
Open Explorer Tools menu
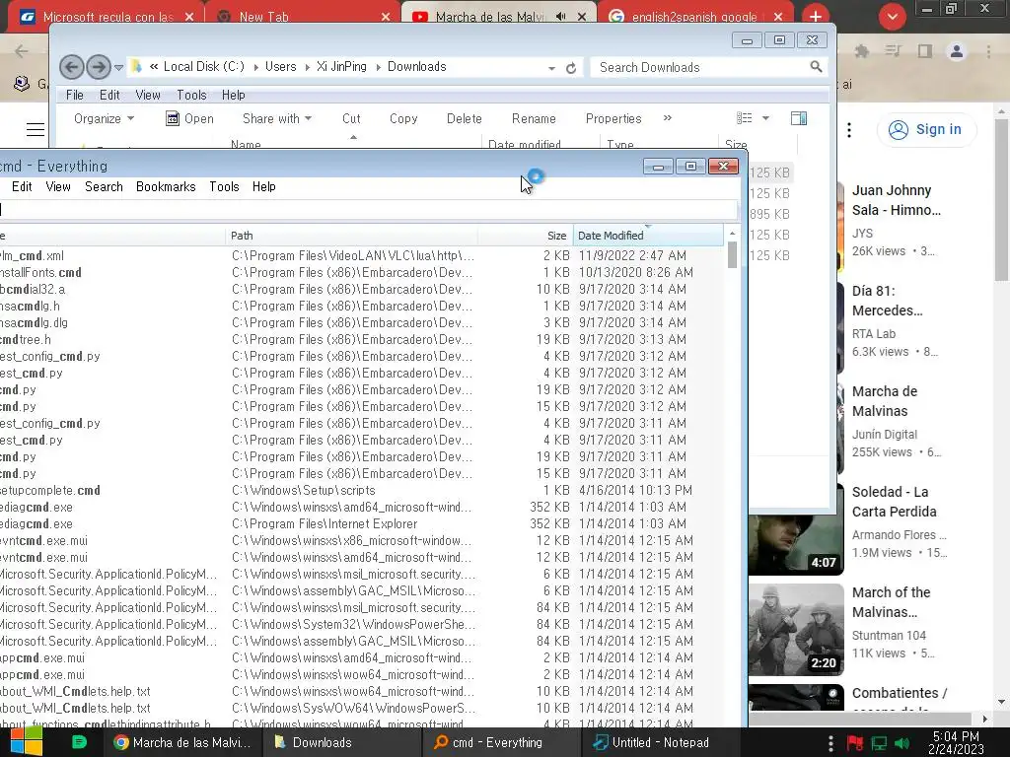click(192, 95)
